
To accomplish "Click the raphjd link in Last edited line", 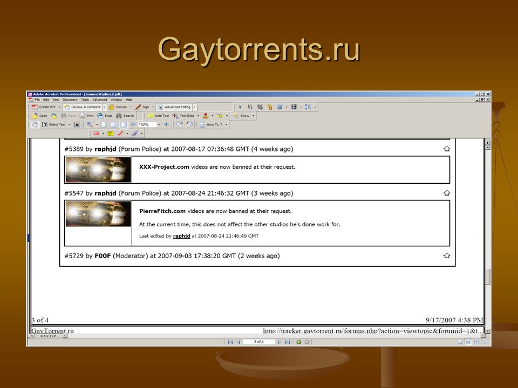I will [x=181, y=236].
